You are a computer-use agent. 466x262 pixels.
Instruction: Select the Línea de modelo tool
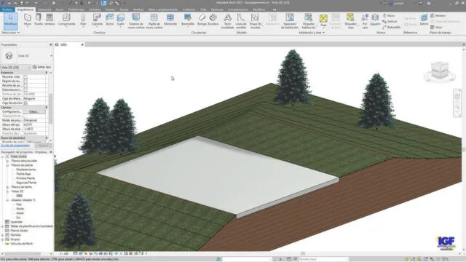(x=241, y=21)
